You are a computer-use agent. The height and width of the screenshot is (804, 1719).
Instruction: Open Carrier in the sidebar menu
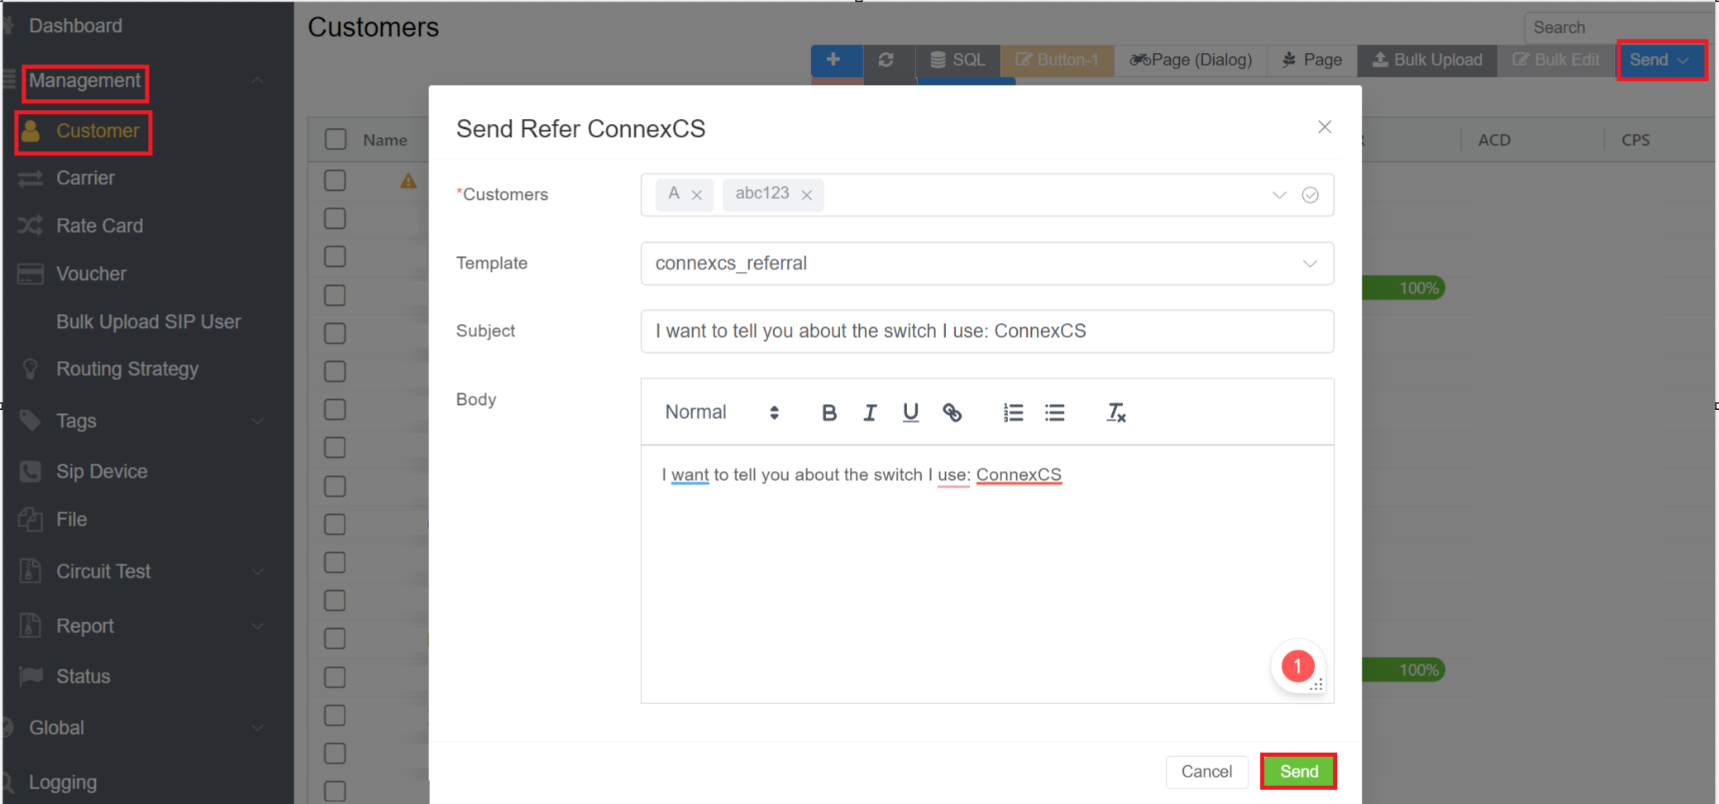pyautogui.click(x=85, y=178)
